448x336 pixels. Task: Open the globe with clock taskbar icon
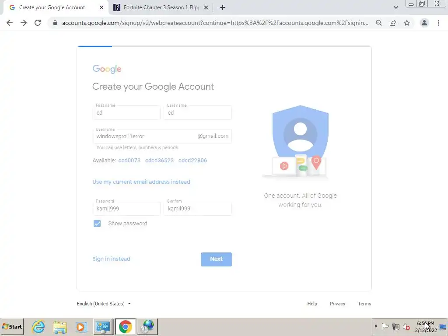tap(147, 327)
